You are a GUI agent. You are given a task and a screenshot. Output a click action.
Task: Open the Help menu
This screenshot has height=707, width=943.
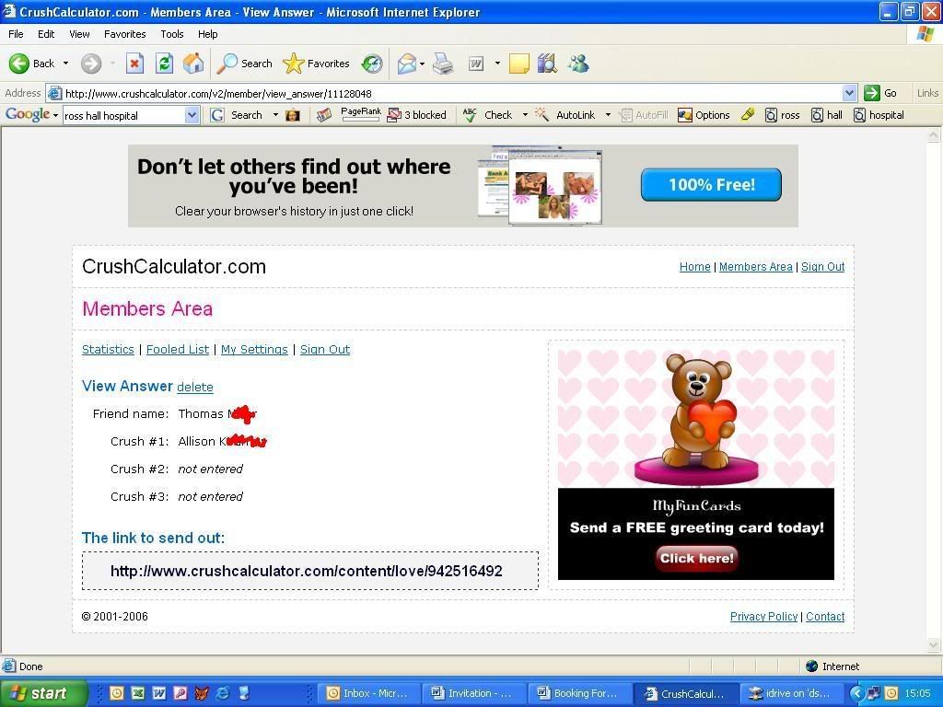pyautogui.click(x=207, y=34)
